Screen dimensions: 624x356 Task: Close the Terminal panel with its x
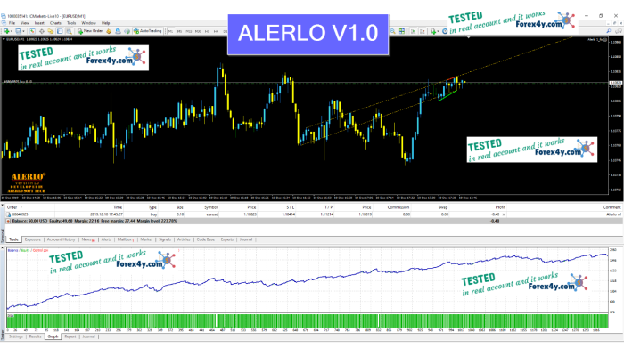point(3,206)
